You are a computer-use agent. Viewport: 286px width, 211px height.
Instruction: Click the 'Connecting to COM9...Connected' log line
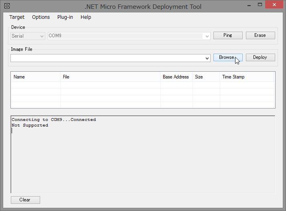pos(54,120)
